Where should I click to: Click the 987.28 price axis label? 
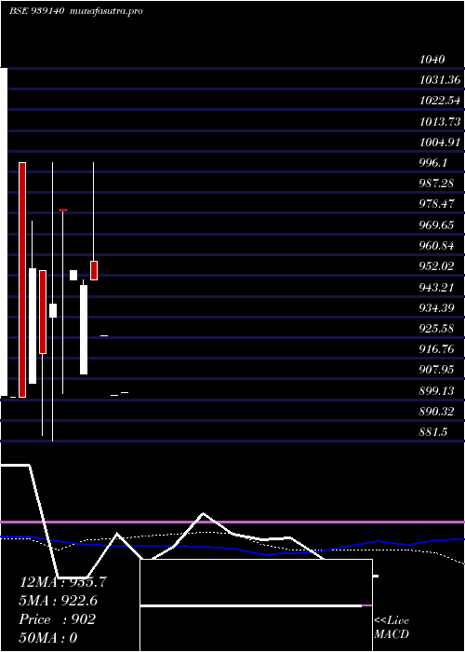(436, 183)
